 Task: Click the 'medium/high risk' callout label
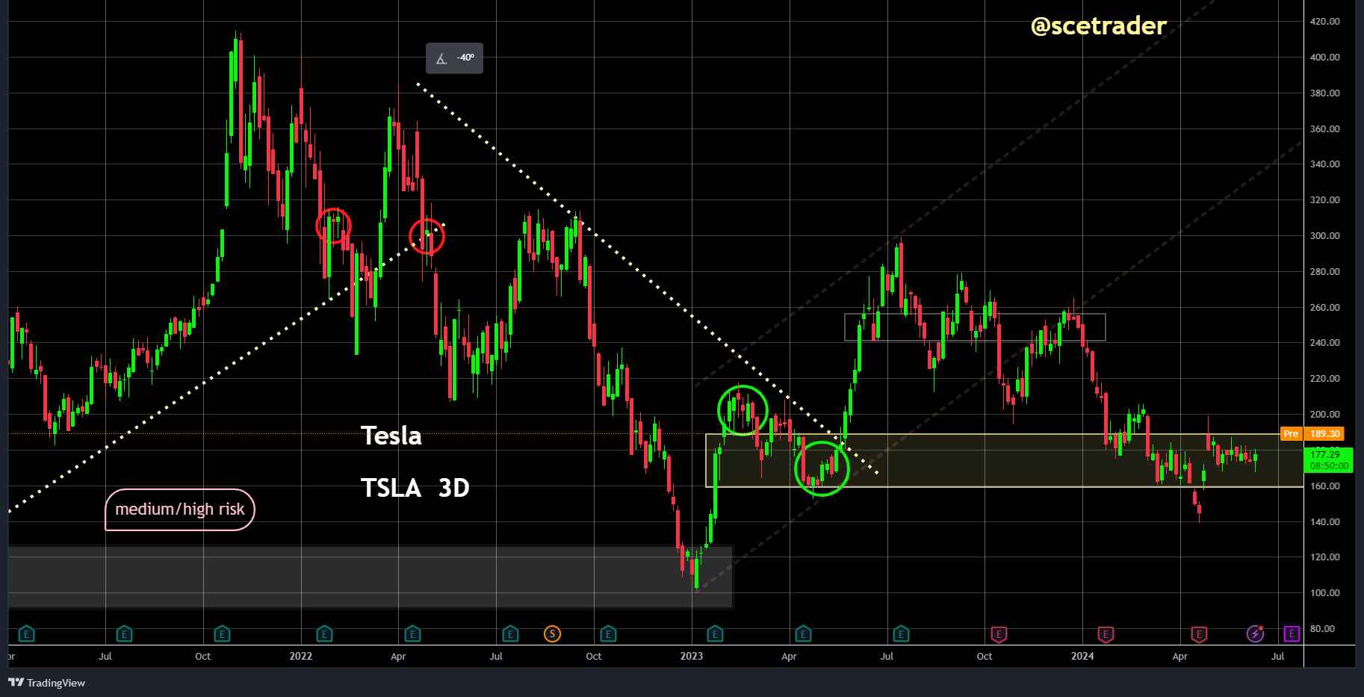[x=180, y=509]
